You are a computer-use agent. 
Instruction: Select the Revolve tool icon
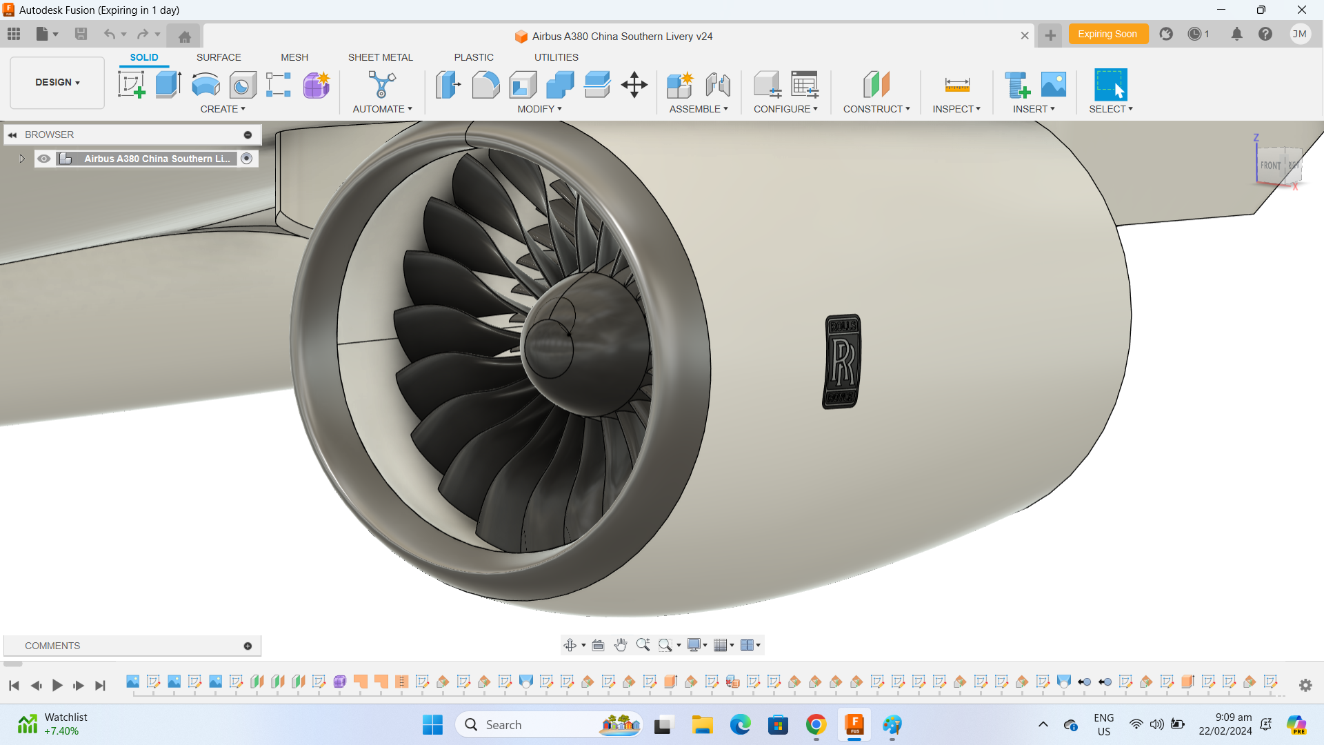pyautogui.click(x=205, y=85)
